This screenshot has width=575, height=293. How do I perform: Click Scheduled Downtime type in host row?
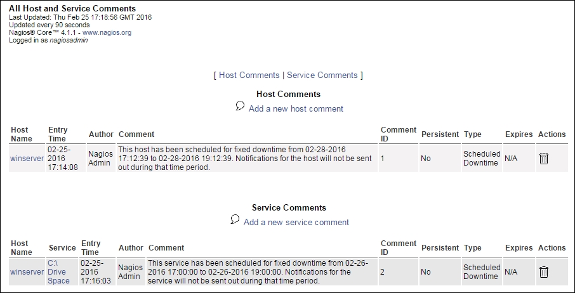(482, 159)
